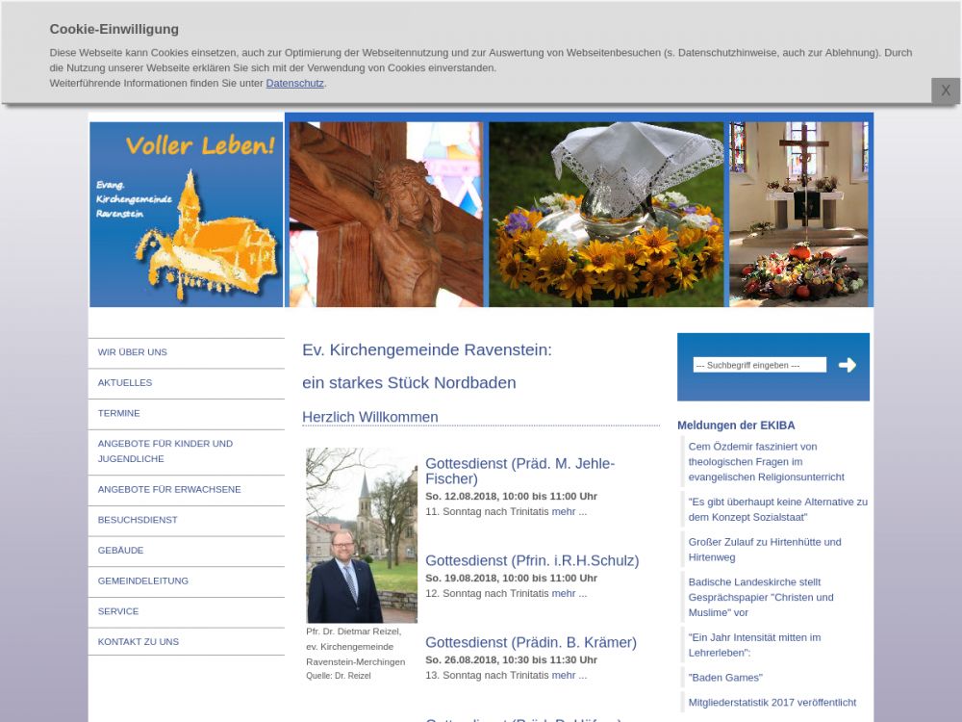
Task: Click mehr link for 12. Sonntag nach Trinitatis
Action: 569,593
